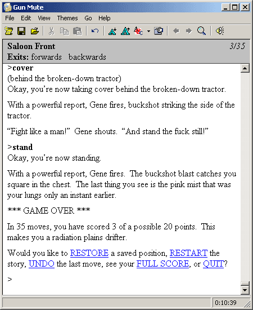Click the Saloon Front location title
The height and width of the screenshot is (310, 253).
click(x=31, y=46)
